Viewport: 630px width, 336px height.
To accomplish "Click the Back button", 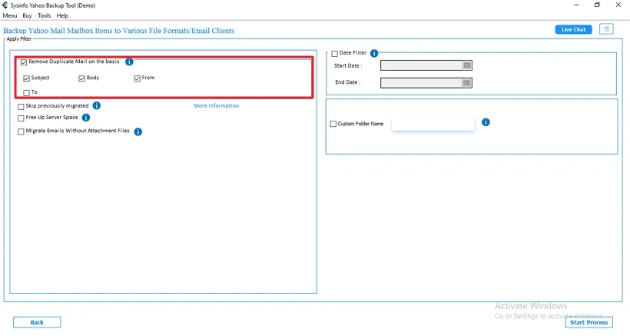I will pyautogui.click(x=37, y=322).
